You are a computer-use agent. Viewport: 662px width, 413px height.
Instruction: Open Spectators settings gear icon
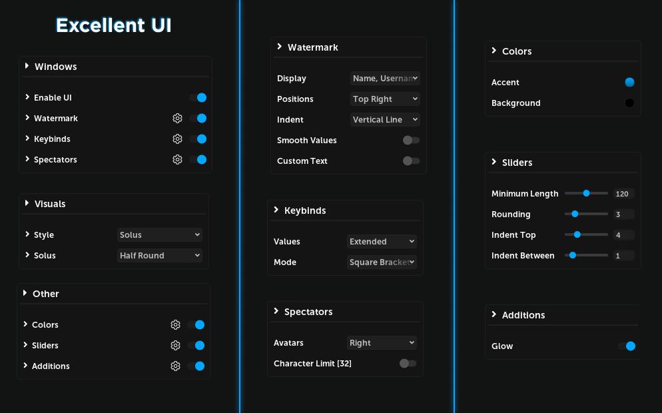177,160
